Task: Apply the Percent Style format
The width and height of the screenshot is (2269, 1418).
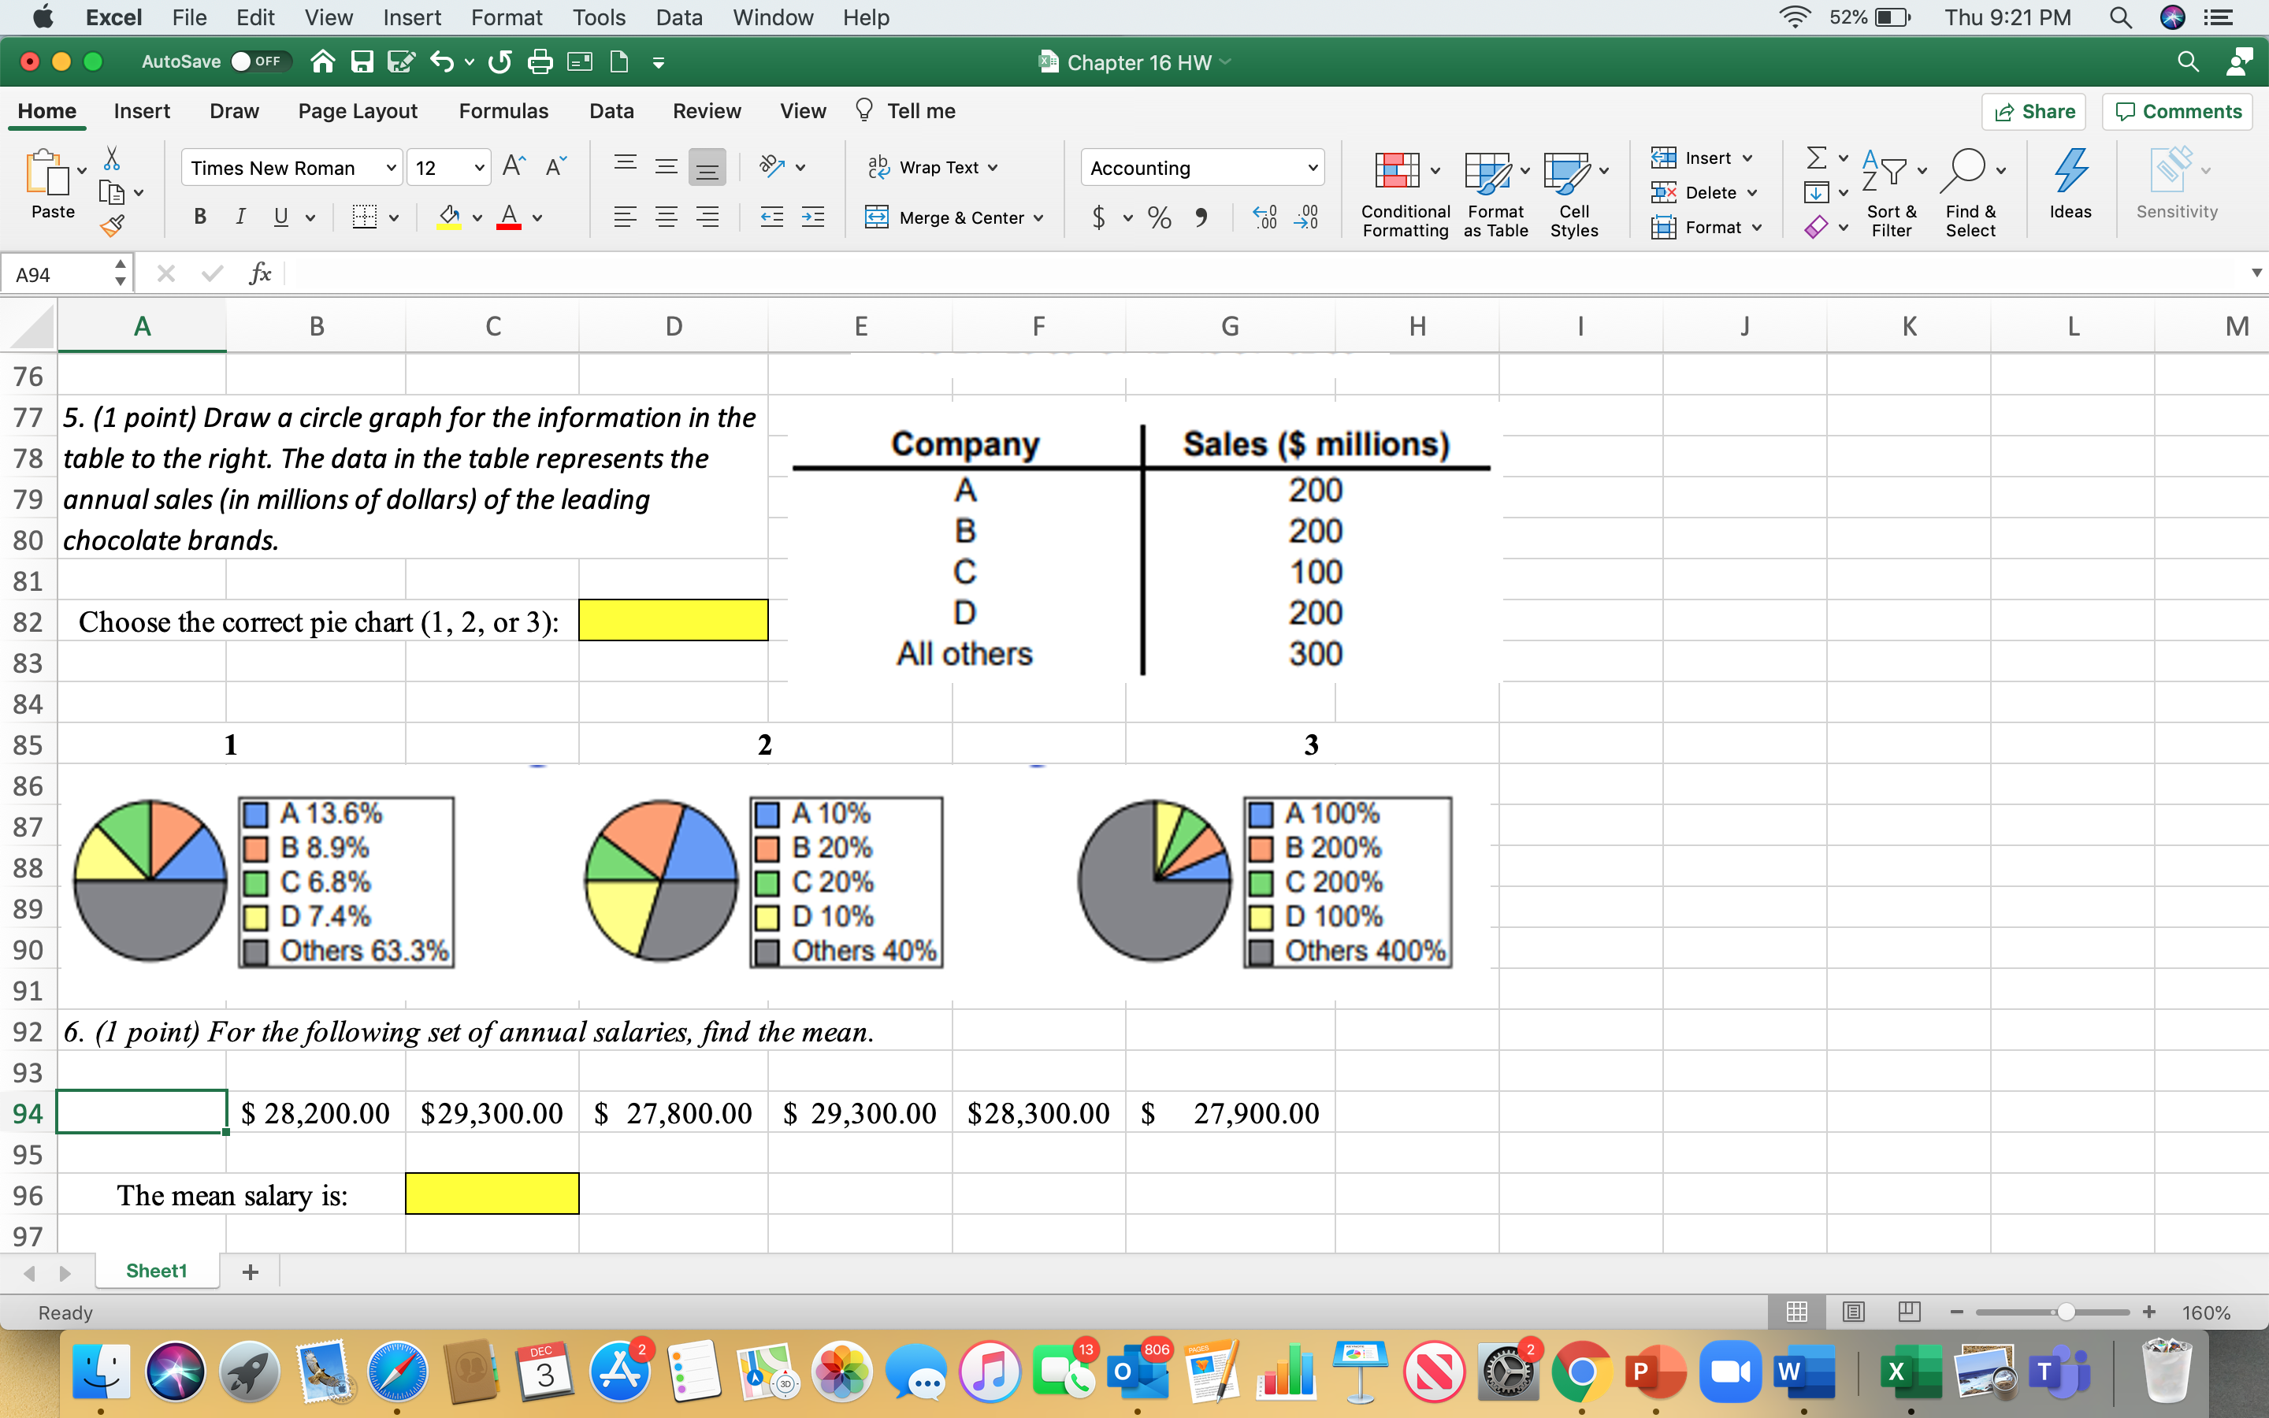Action: (x=1159, y=217)
